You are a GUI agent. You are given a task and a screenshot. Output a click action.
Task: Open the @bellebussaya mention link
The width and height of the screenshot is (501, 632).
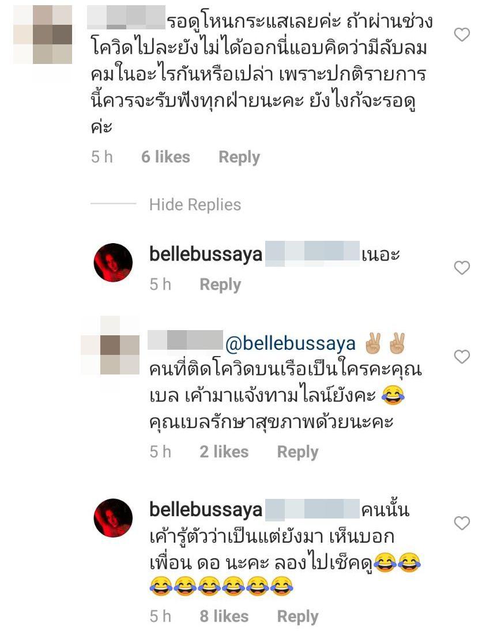coord(291,343)
